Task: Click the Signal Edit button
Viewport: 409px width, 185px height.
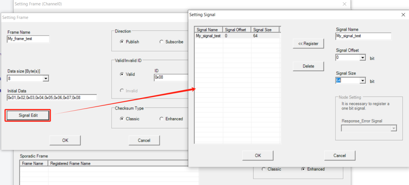Action: click(28, 115)
